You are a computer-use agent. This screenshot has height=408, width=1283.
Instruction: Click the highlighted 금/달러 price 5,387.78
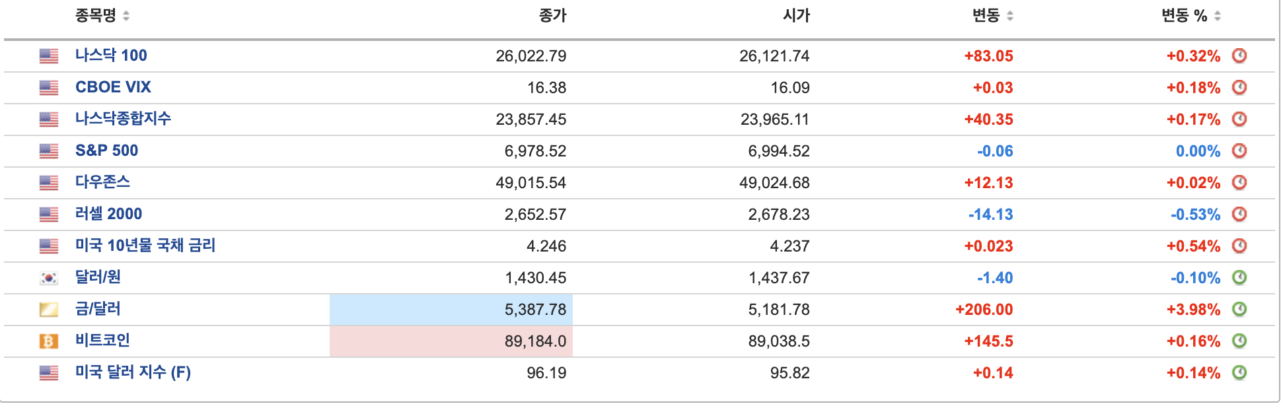[535, 310]
